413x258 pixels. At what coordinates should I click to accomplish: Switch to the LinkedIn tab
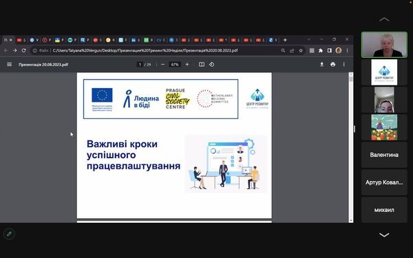click(136, 40)
